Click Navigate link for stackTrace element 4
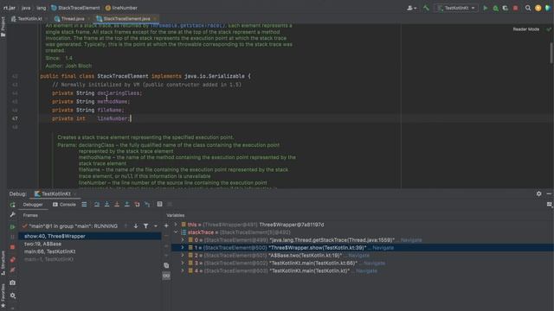This screenshot has height=311, width=554. (x=366, y=271)
